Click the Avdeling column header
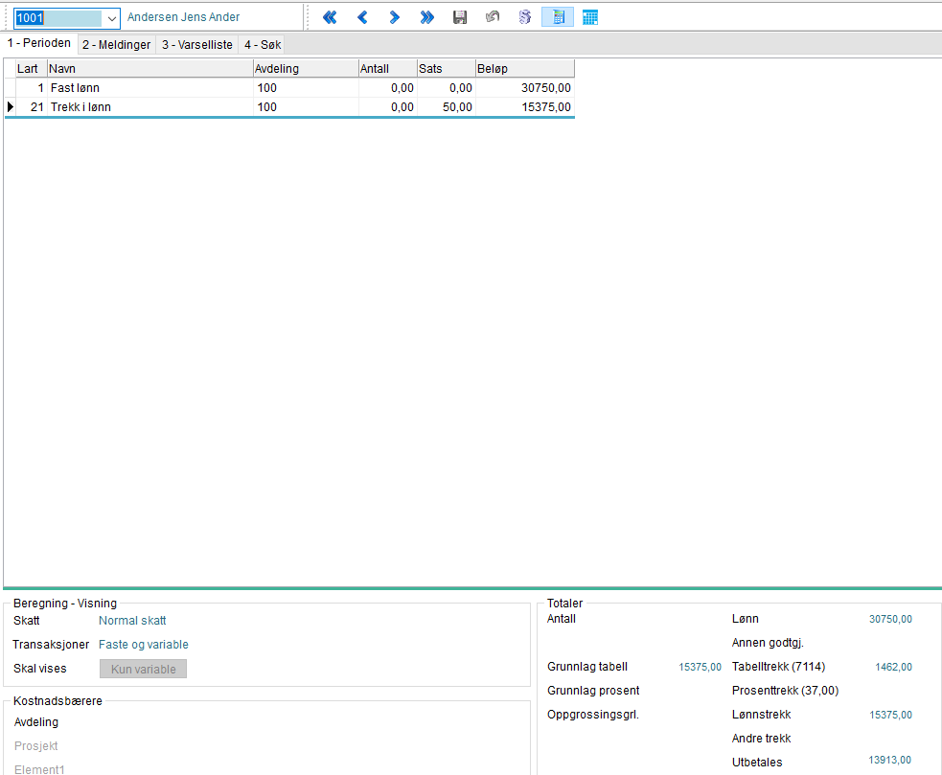942x775 pixels. (x=305, y=68)
